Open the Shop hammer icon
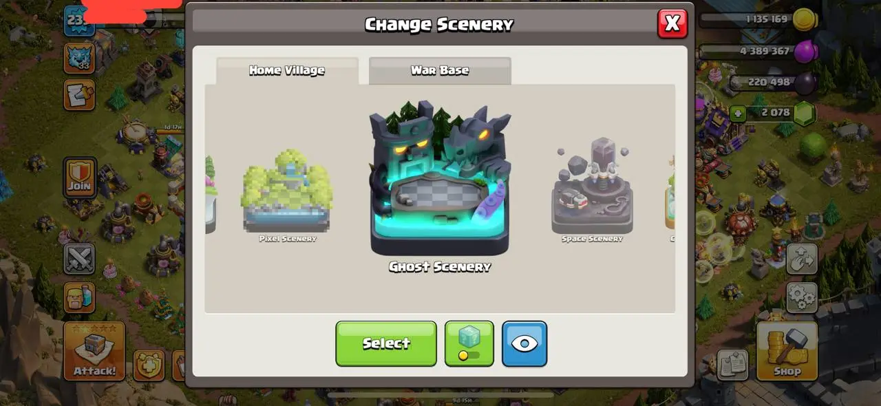This screenshot has height=406, width=881. pos(787,351)
